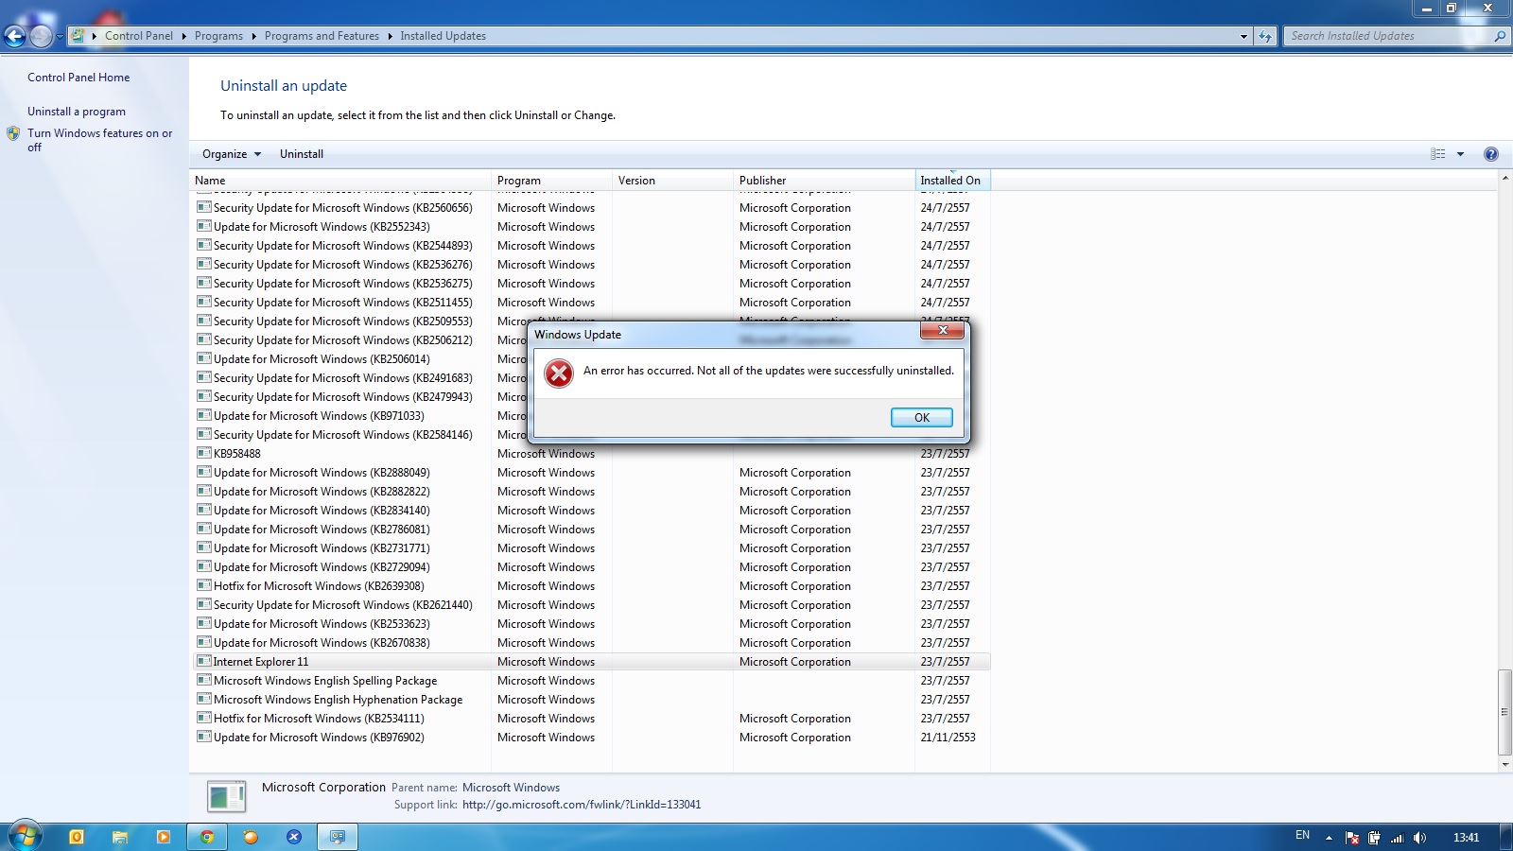Open Chrome from the taskbar
1513x851 pixels.
(x=207, y=837)
